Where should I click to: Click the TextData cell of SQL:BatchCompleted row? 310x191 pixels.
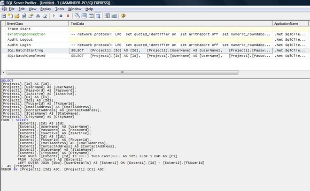tap(170, 56)
